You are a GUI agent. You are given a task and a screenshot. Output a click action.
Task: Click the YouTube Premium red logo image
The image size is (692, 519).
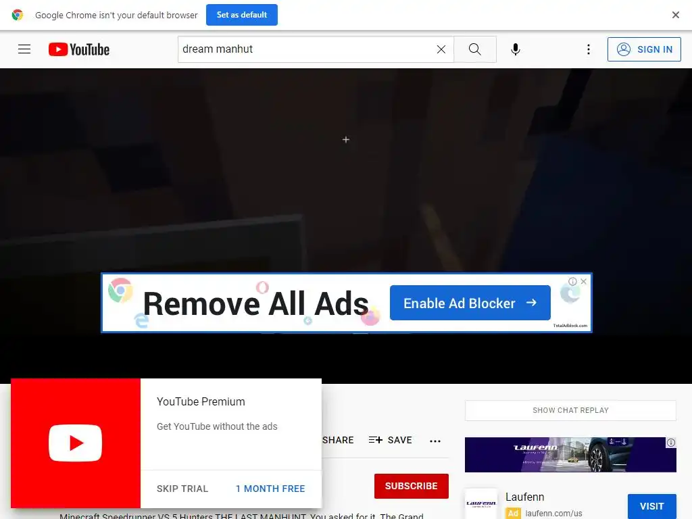point(76,443)
